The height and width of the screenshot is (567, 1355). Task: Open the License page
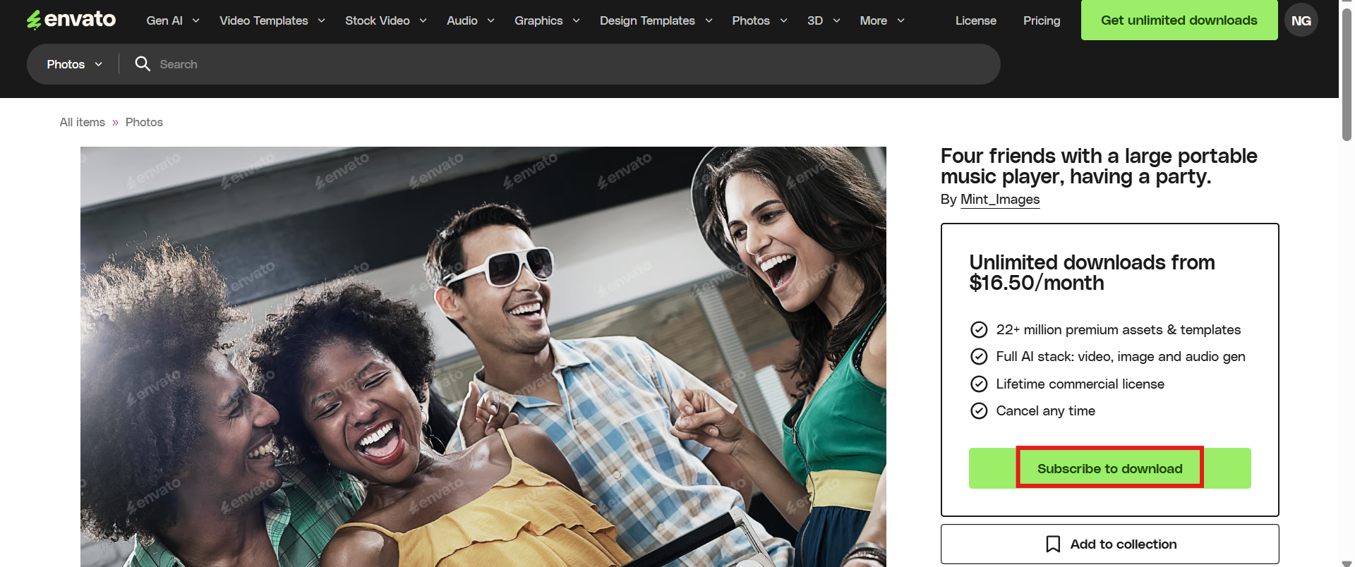(975, 20)
